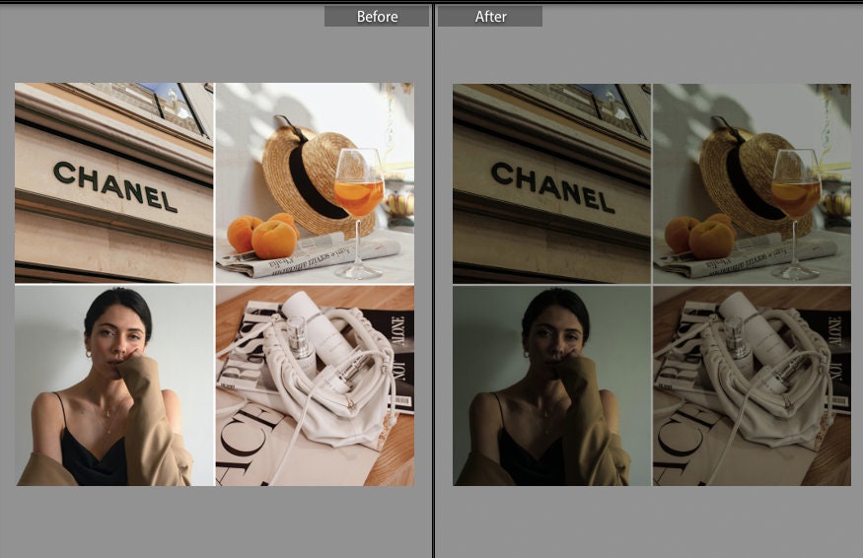
Task: Select the Before straw hat and apricots photo
Action: click(x=315, y=182)
